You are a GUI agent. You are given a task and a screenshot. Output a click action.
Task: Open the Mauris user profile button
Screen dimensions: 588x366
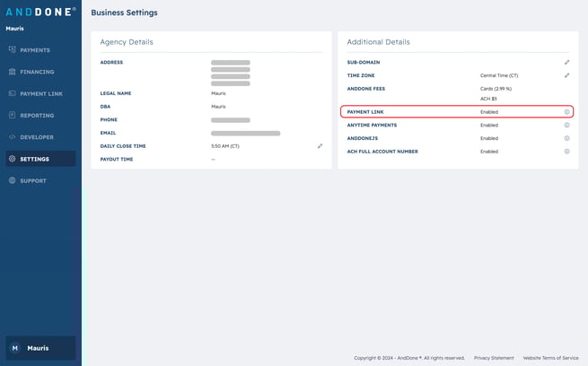(x=40, y=348)
